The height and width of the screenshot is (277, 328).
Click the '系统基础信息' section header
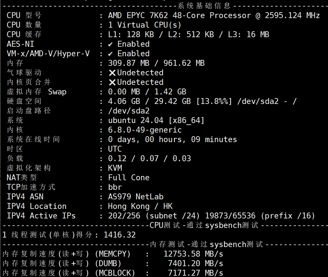pyautogui.click(x=204, y=6)
